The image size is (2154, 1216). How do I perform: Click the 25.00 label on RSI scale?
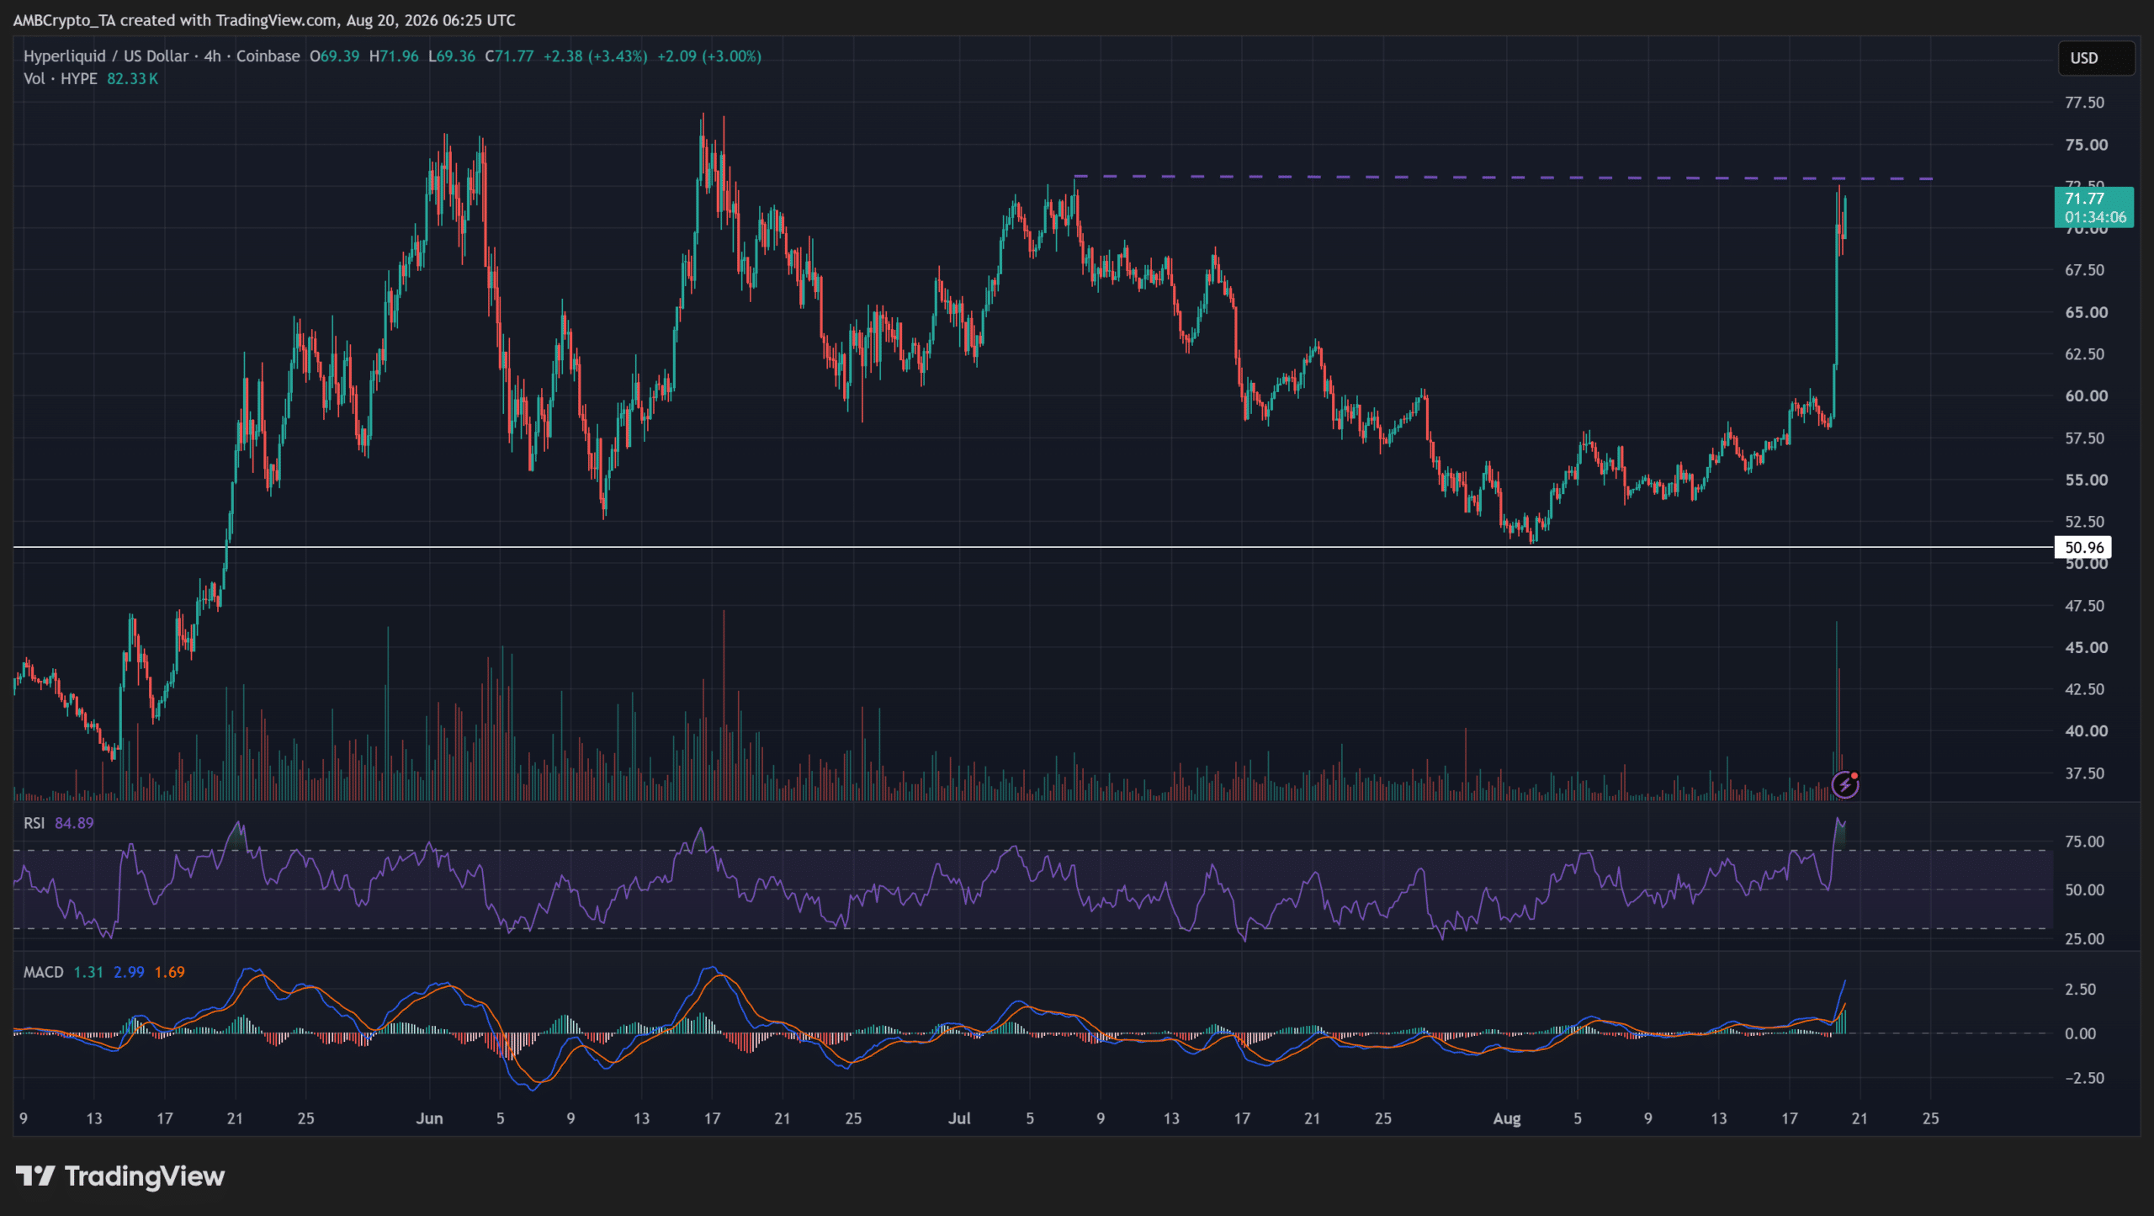coord(2084,938)
